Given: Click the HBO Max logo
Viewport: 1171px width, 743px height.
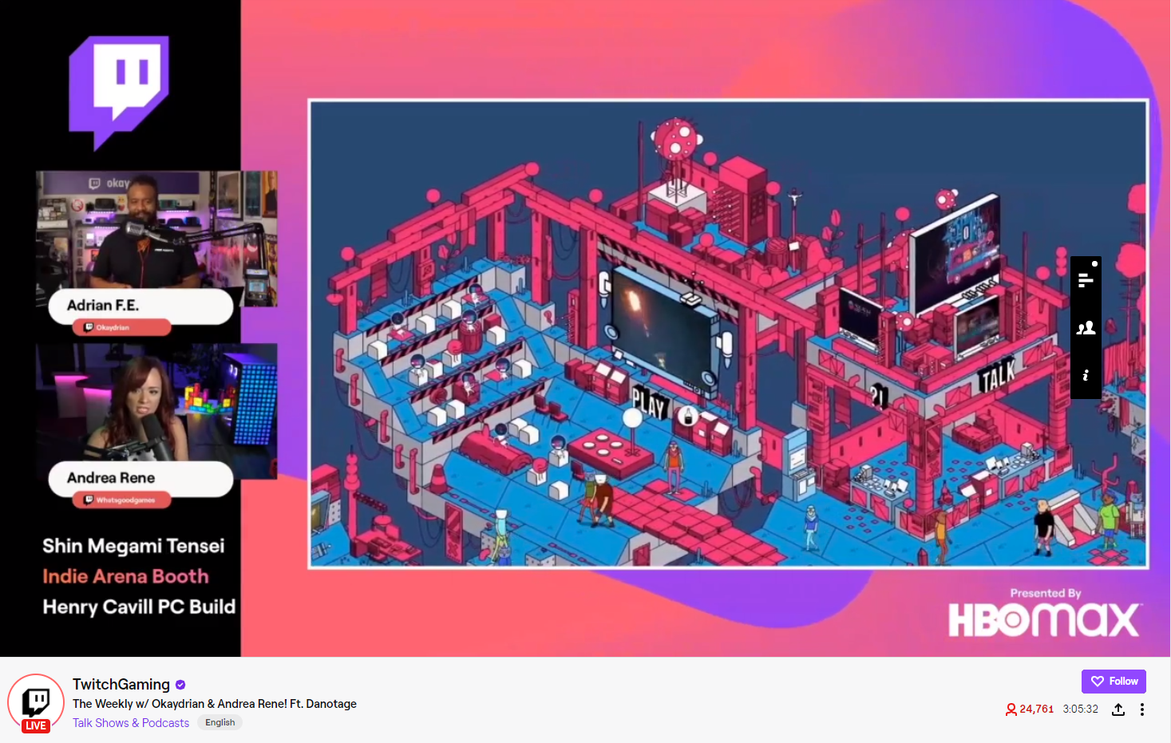Looking at the screenshot, I should click(x=1044, y=620).
